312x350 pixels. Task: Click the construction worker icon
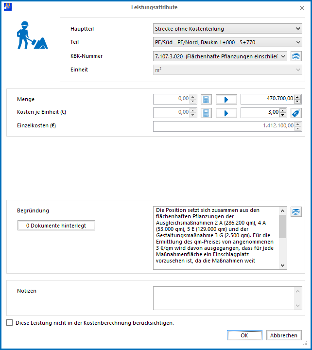tap(32, 35)
